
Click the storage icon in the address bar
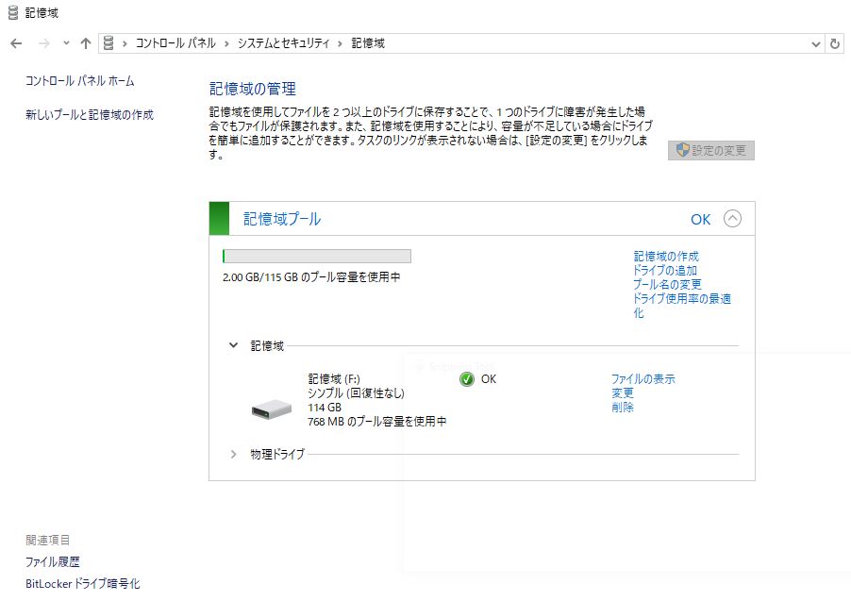[x=109, y=43]
